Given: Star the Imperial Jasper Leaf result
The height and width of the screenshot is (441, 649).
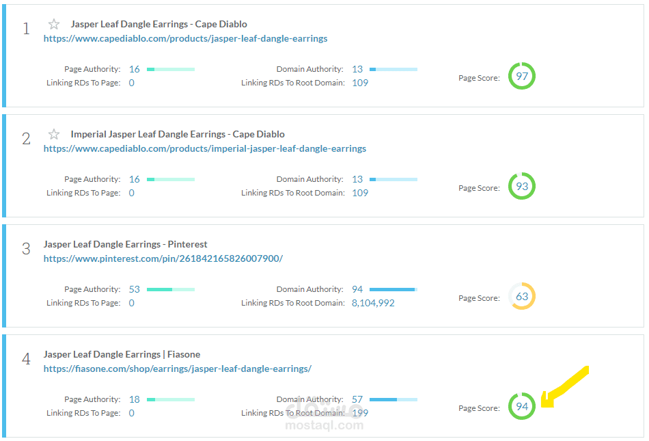Looking at the screenshot, I should coord(54,135).
